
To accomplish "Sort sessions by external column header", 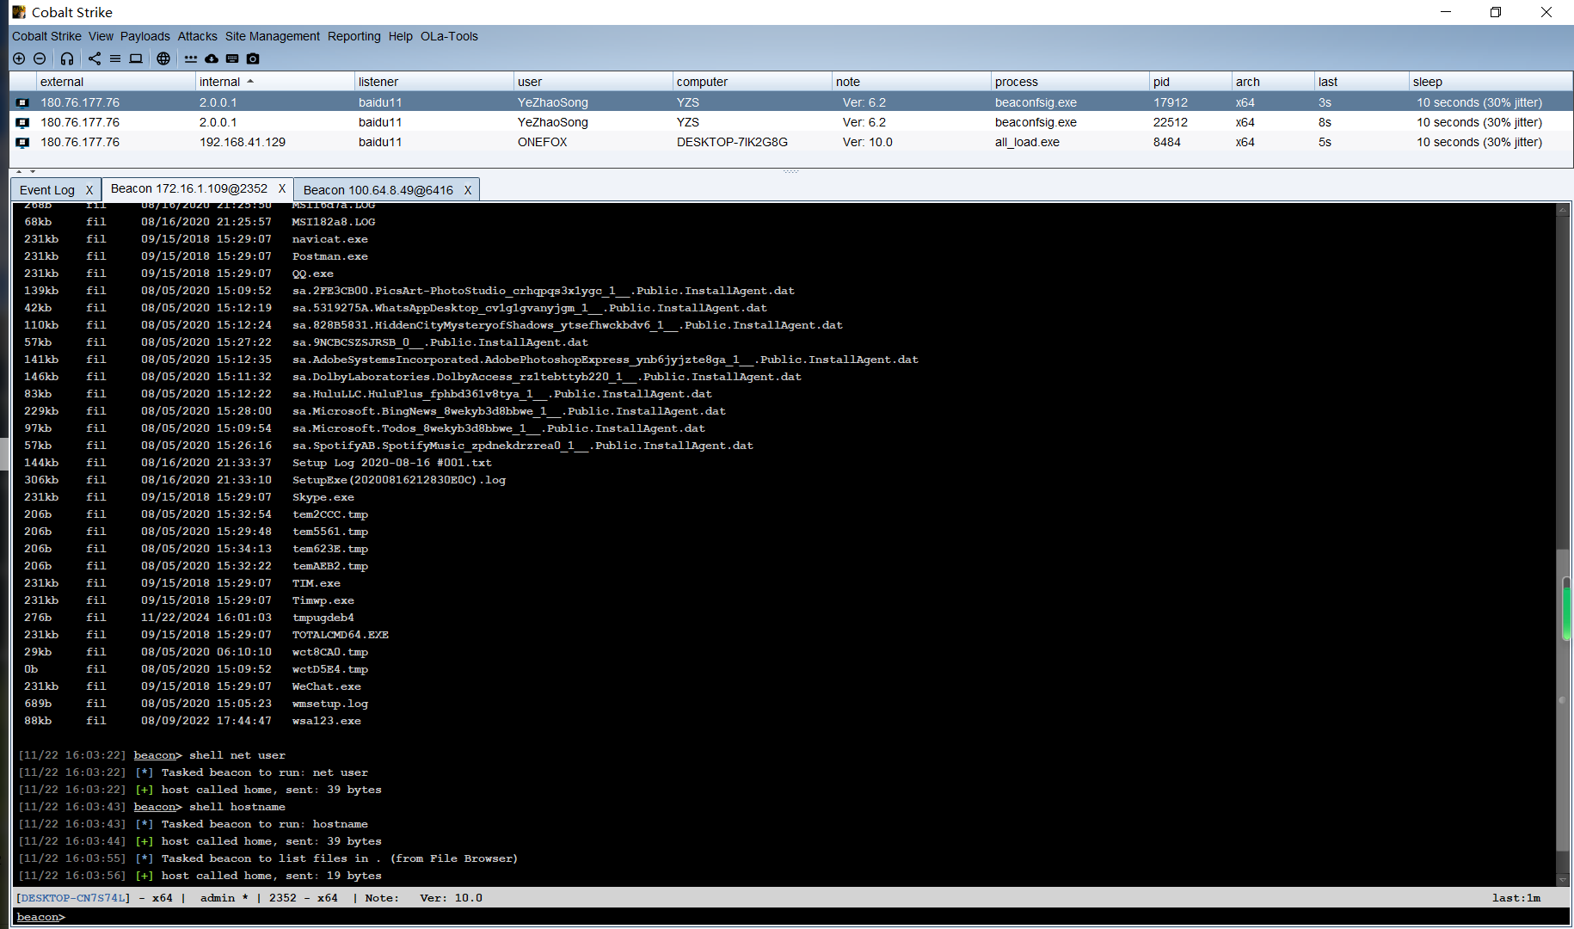I will (x=116, y=82).
